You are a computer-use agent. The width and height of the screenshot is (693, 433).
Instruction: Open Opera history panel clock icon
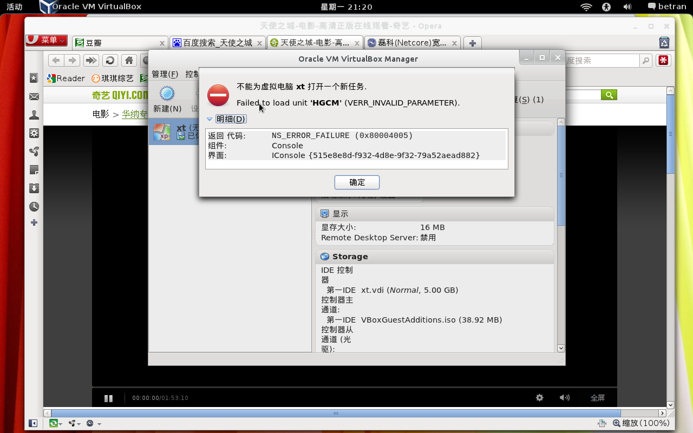pyautogui.click(x=34, y=207)
